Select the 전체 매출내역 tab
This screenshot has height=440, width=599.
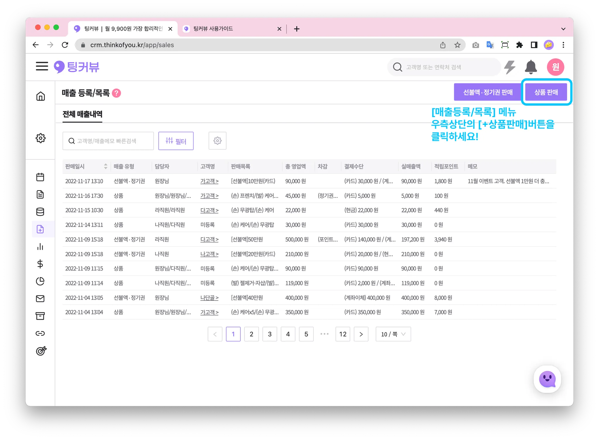pos(82,114)
